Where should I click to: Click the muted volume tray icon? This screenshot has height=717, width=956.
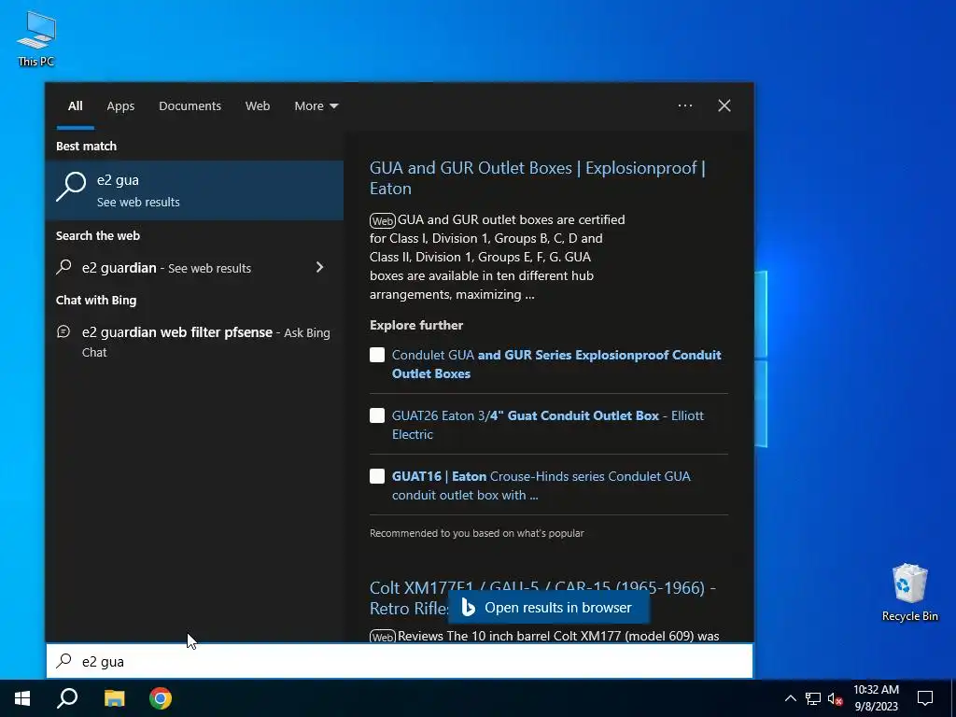(x=836, y=698)
